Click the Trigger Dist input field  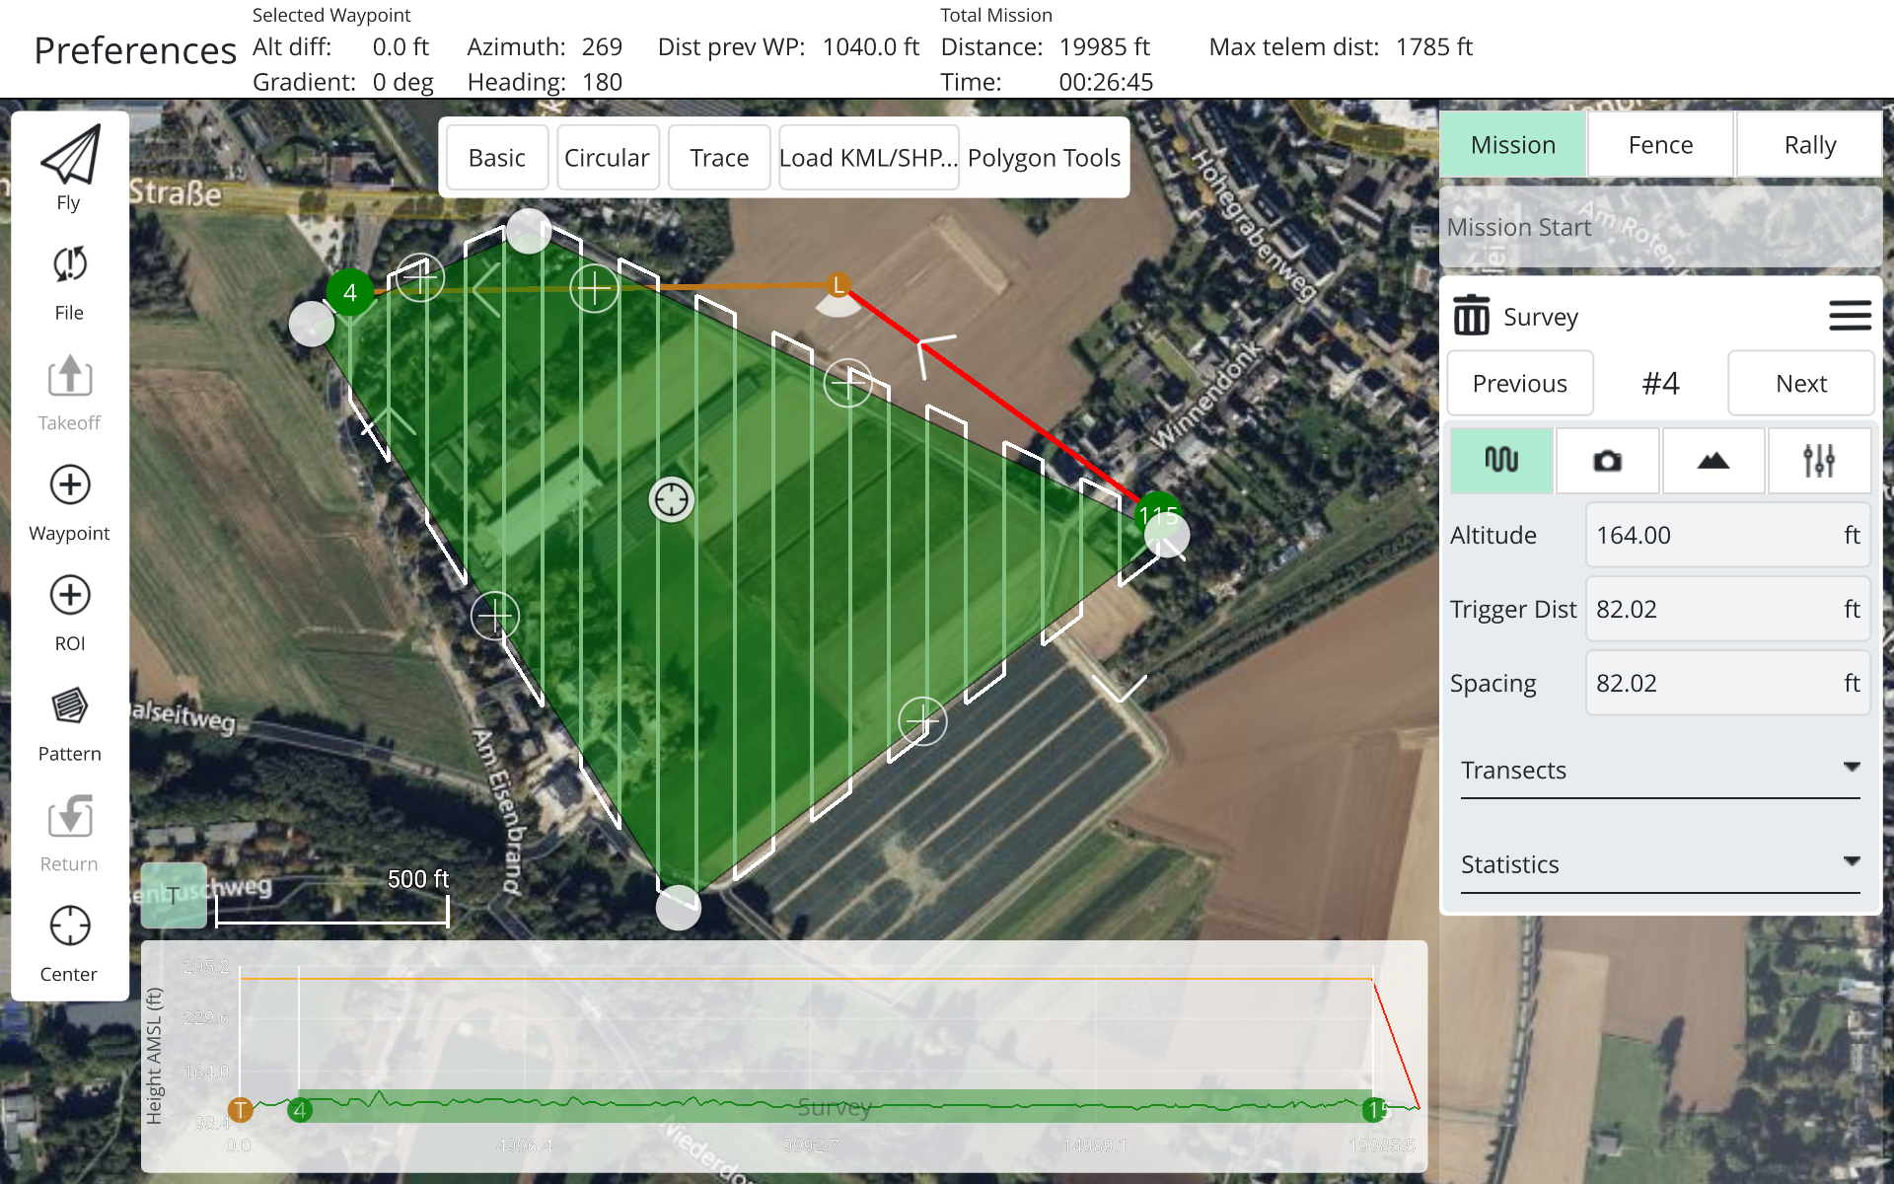tap(1728, 609)
